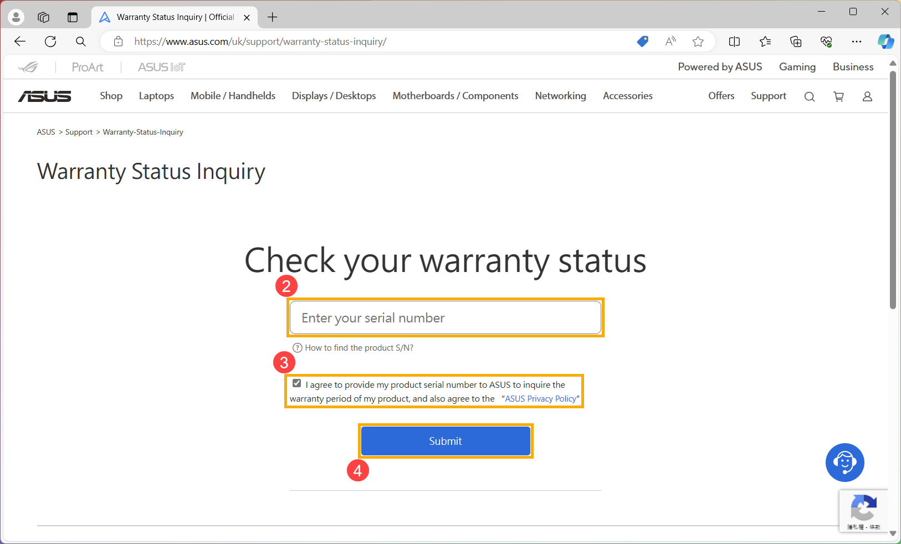Image resolution: width=901 pixels, height=544 pixels.
Task: Click the ASUS site search icon
Action: point(810,97)
